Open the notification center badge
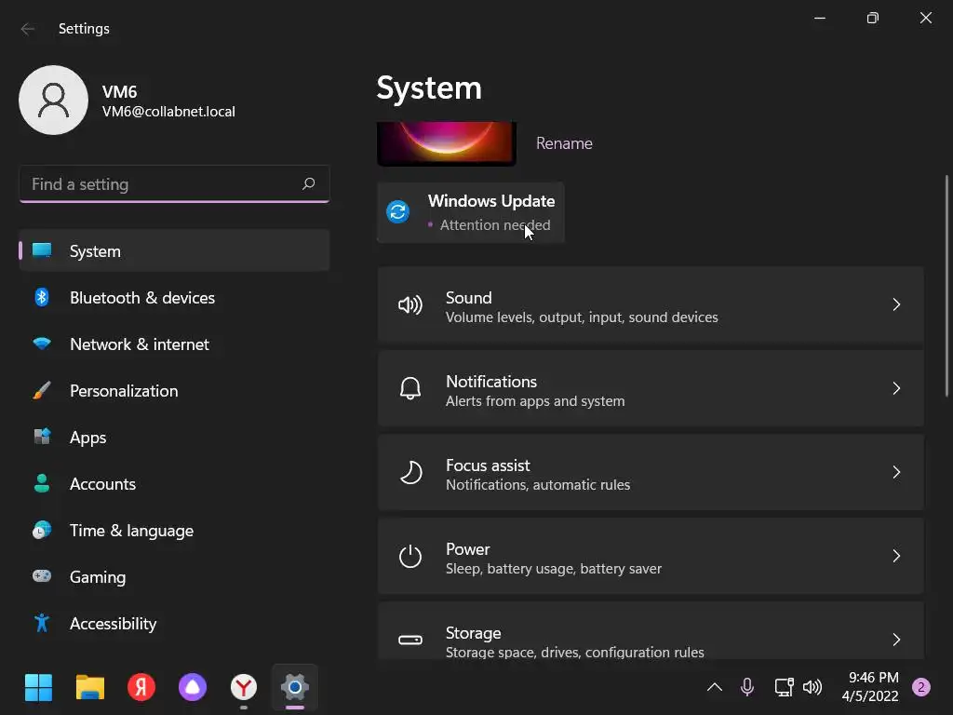This screenshot has height=715, width=953. [x=921, y=688]
